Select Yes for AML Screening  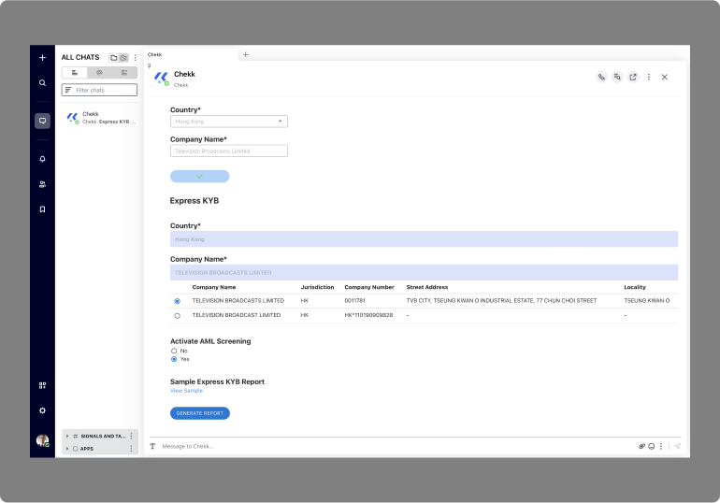[174, 359]
